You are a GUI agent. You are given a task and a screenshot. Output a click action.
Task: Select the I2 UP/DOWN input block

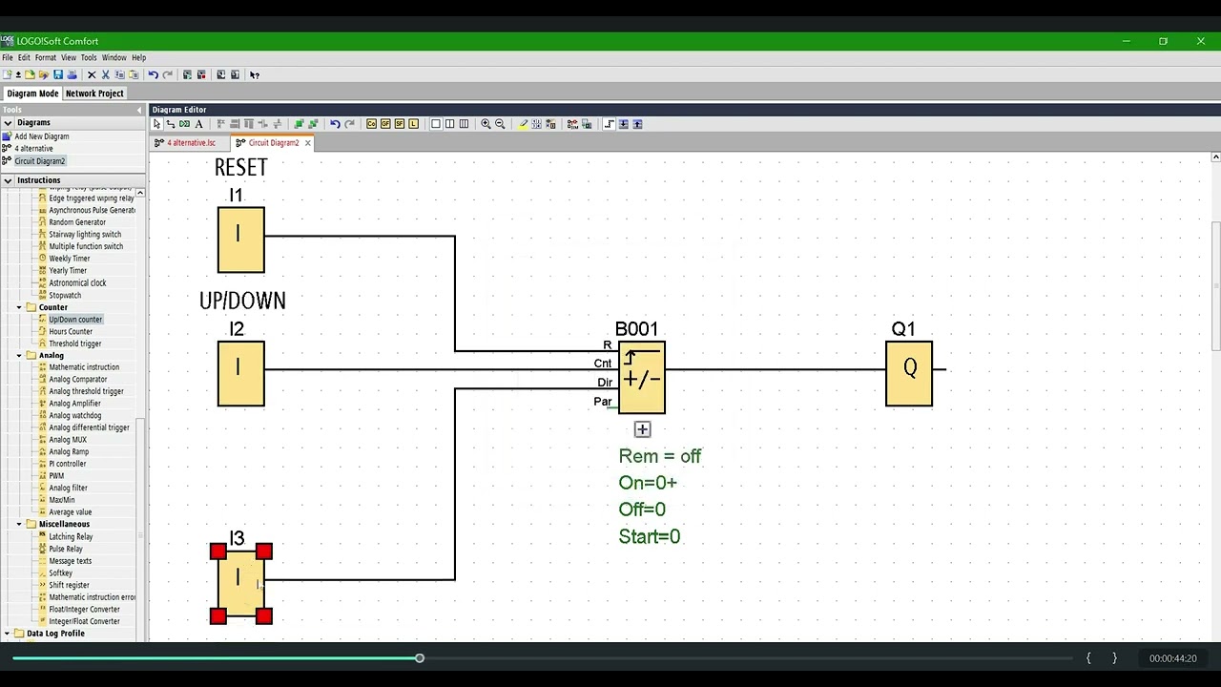tap(240, 373)
